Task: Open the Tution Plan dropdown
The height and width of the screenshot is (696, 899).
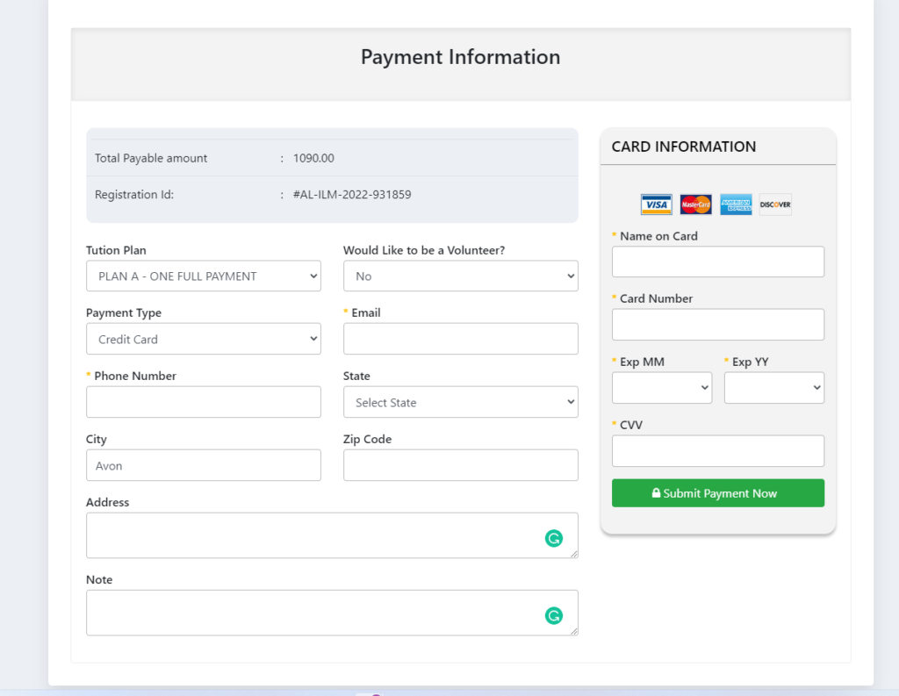Action: (x=203, y=276)
